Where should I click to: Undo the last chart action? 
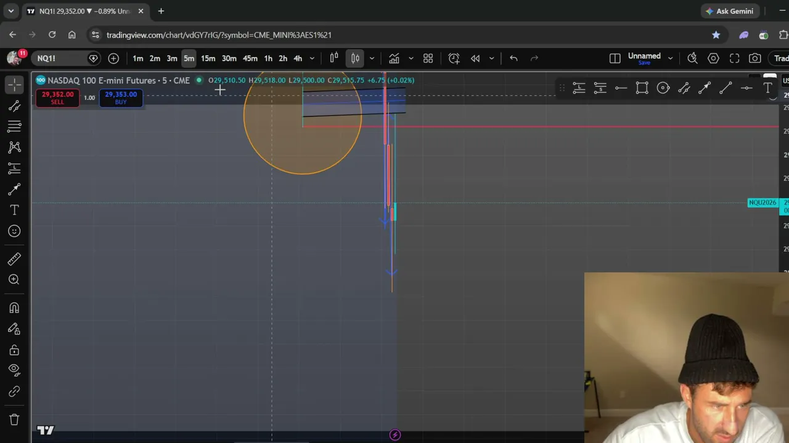click(x=513, y=58)
